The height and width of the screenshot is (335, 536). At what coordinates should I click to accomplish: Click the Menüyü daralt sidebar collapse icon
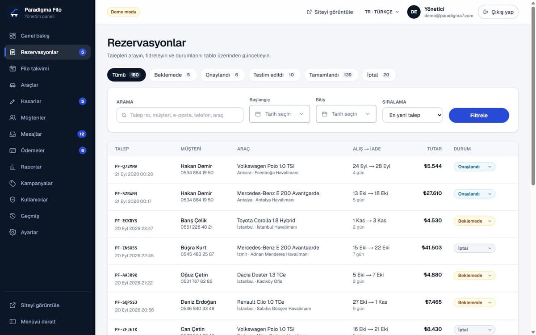(x=13, y=322)
